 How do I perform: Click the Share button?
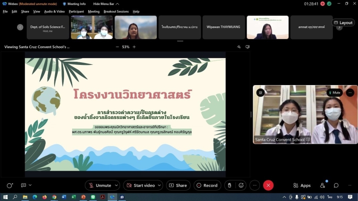pyautogui.click(x=178, y=185)
